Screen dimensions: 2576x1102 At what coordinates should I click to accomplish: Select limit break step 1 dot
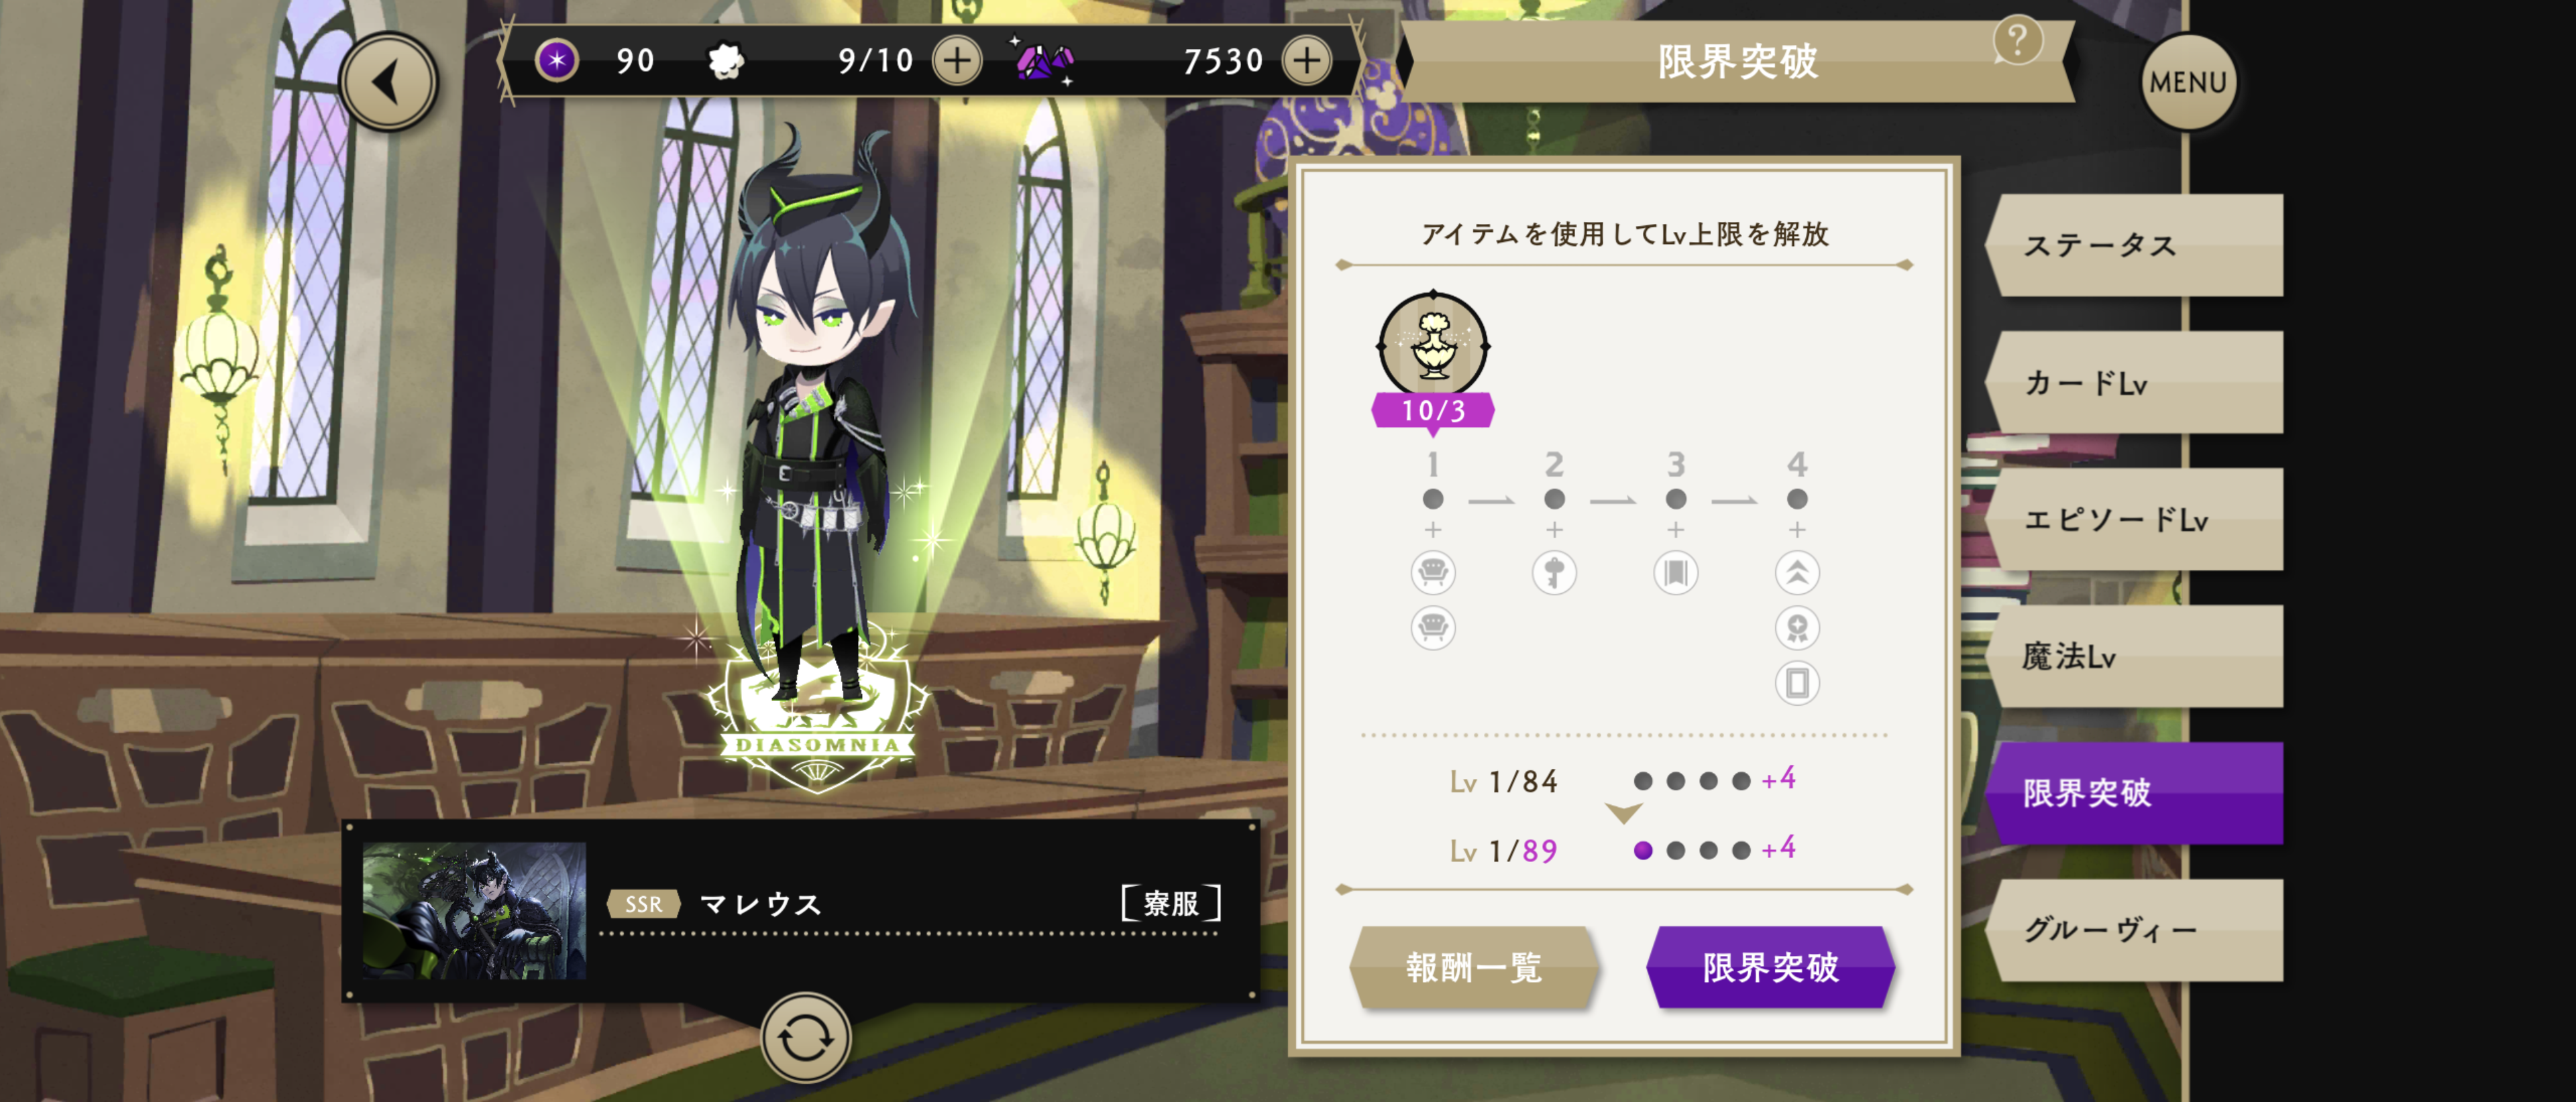pos(1433,499)
